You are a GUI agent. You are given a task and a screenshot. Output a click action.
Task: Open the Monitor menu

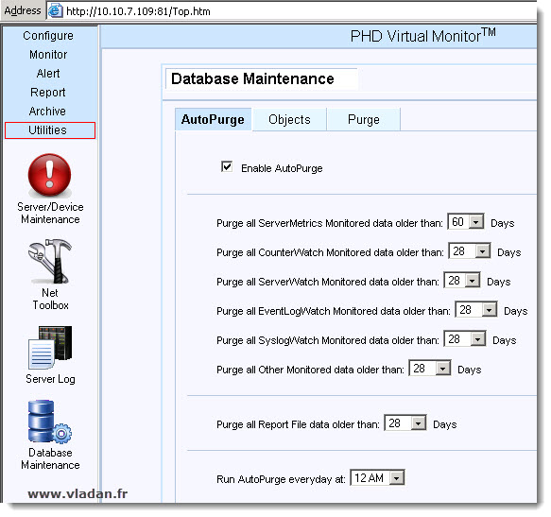48,55
